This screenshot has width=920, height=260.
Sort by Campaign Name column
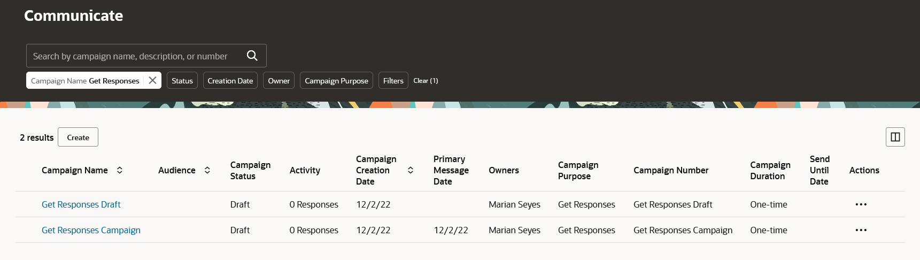(120, 170)
